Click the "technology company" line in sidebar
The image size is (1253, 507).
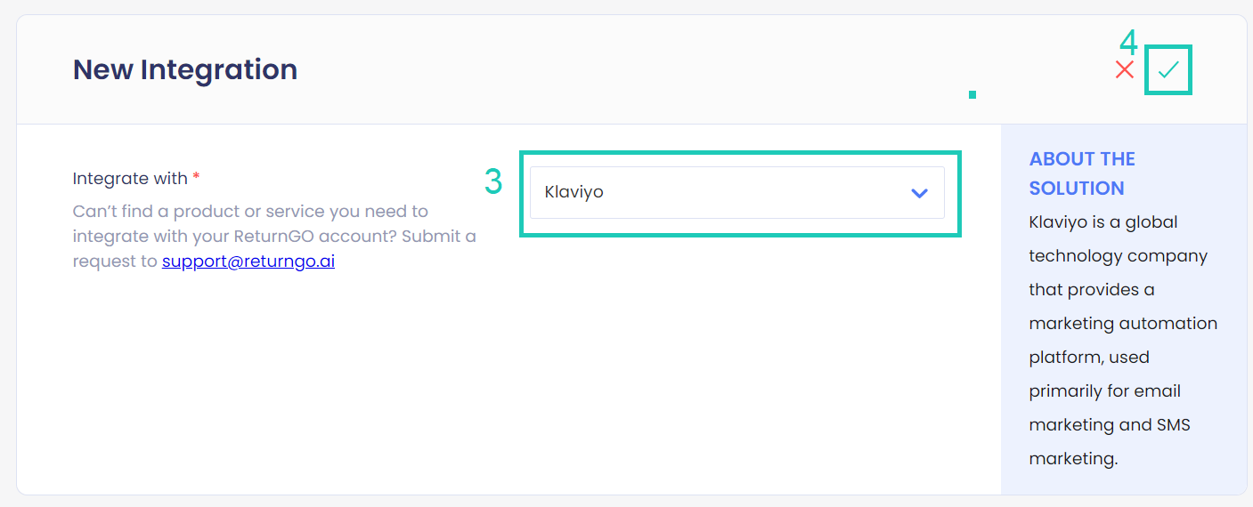pyautogui.click(x=1118, y=256)
